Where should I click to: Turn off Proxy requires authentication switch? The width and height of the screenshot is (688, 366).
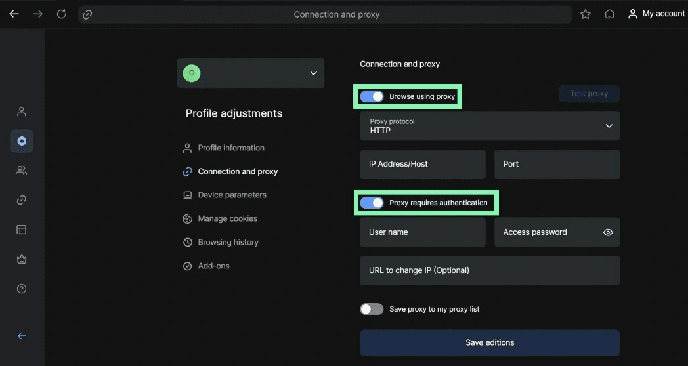(372, 203)
